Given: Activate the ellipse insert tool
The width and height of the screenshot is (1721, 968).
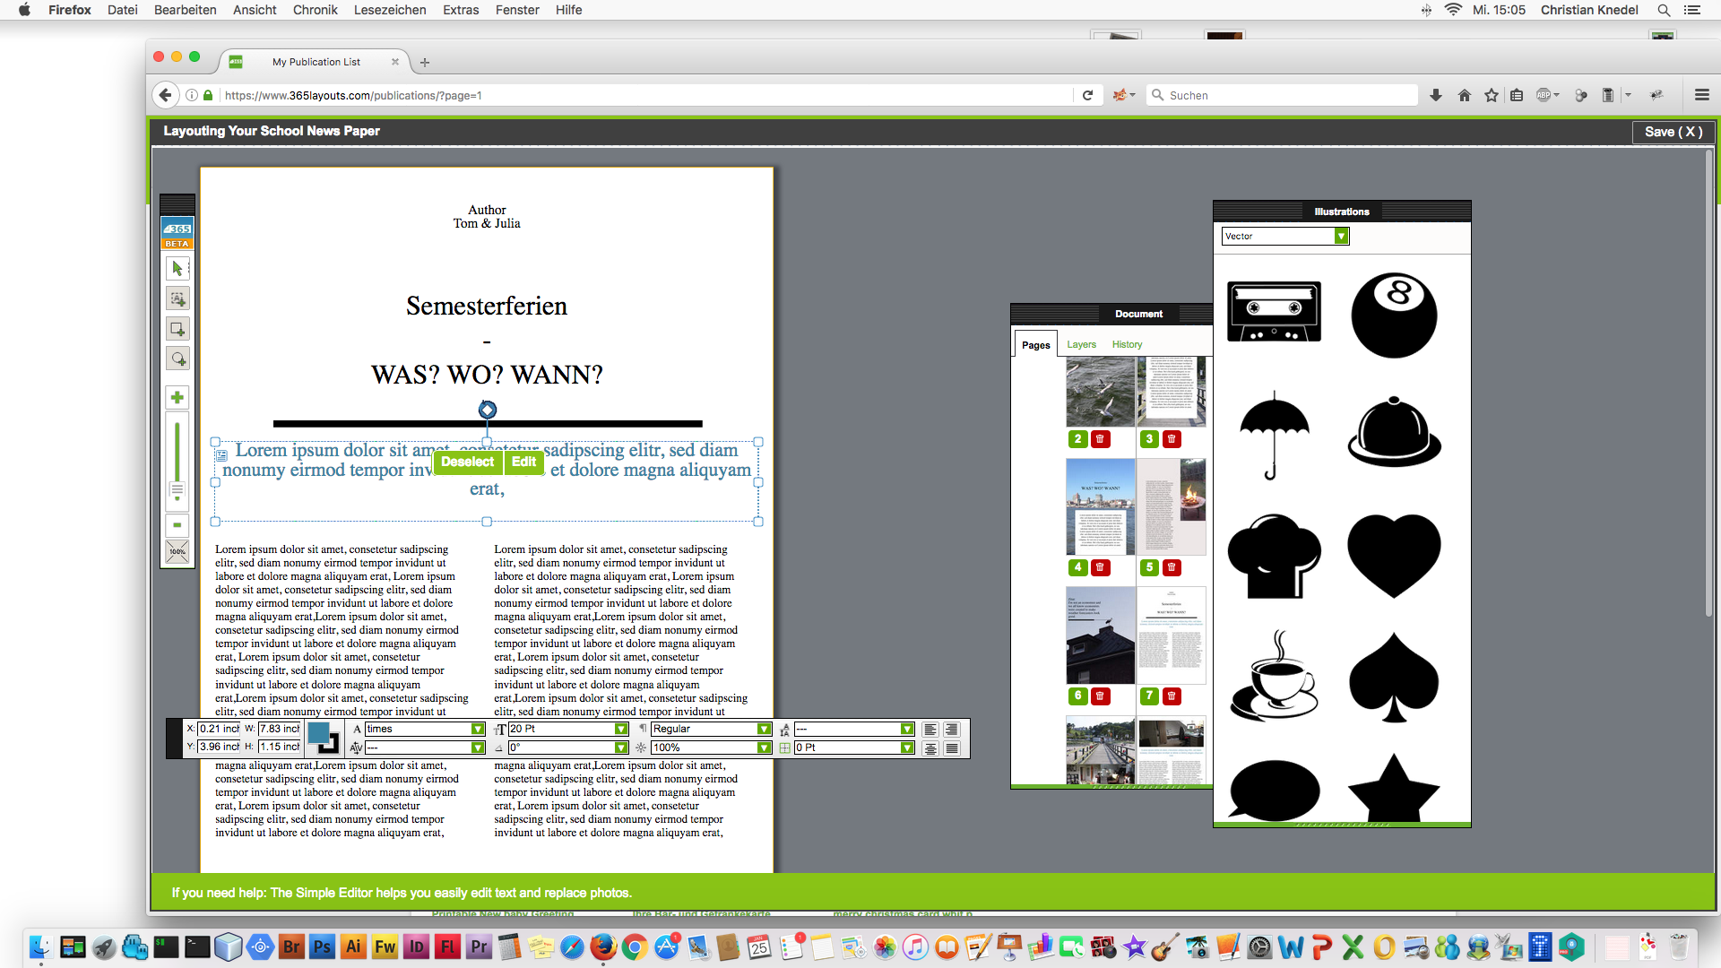Looking at the screenshot, I should 177,359.
